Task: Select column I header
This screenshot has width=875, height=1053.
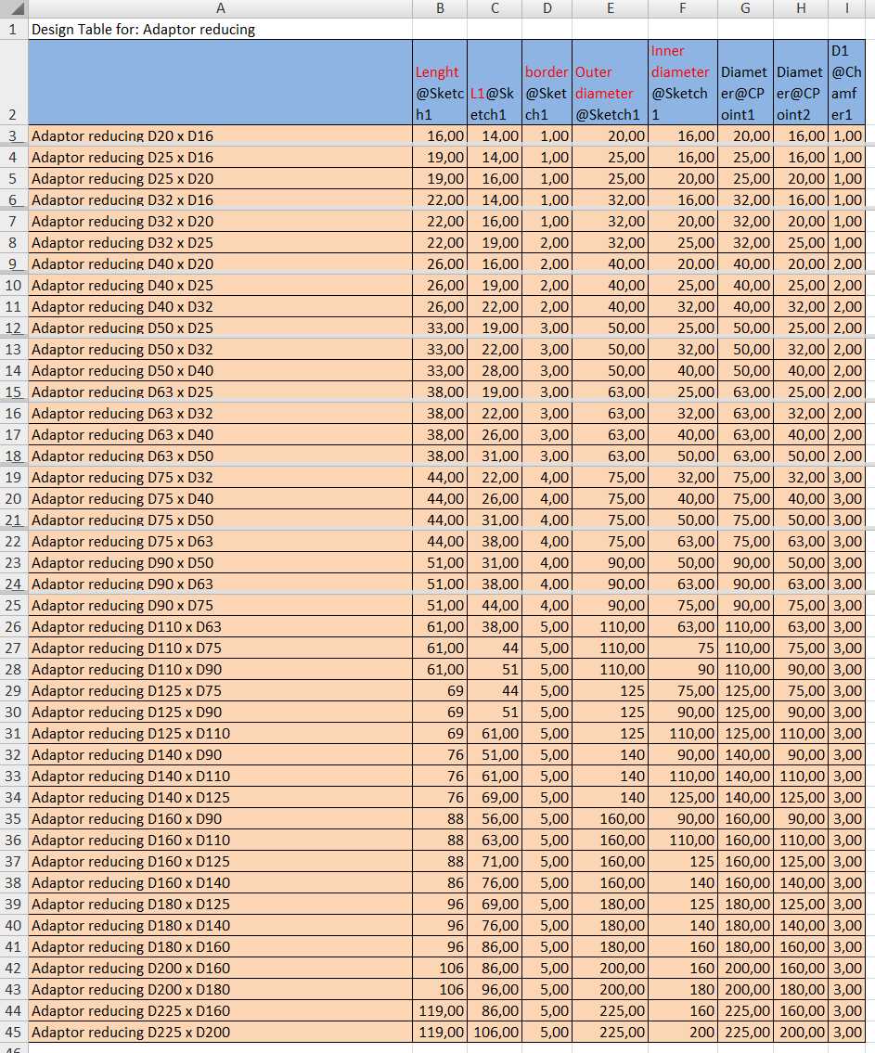Action: [847, 8]
